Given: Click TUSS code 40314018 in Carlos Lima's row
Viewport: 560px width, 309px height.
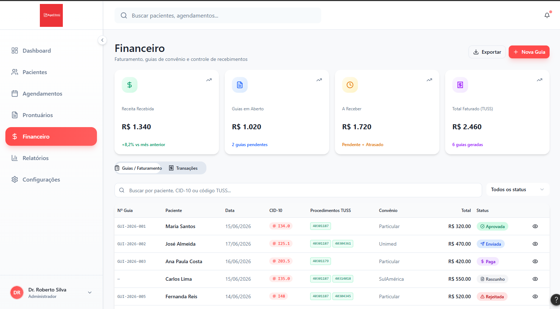Looking at the screenshot, I should tap(343, 279).
